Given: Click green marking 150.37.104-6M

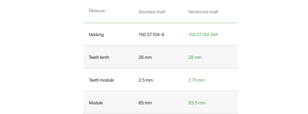Looking at the screenshot, I should pyautogui.click(x=203, y=35).
